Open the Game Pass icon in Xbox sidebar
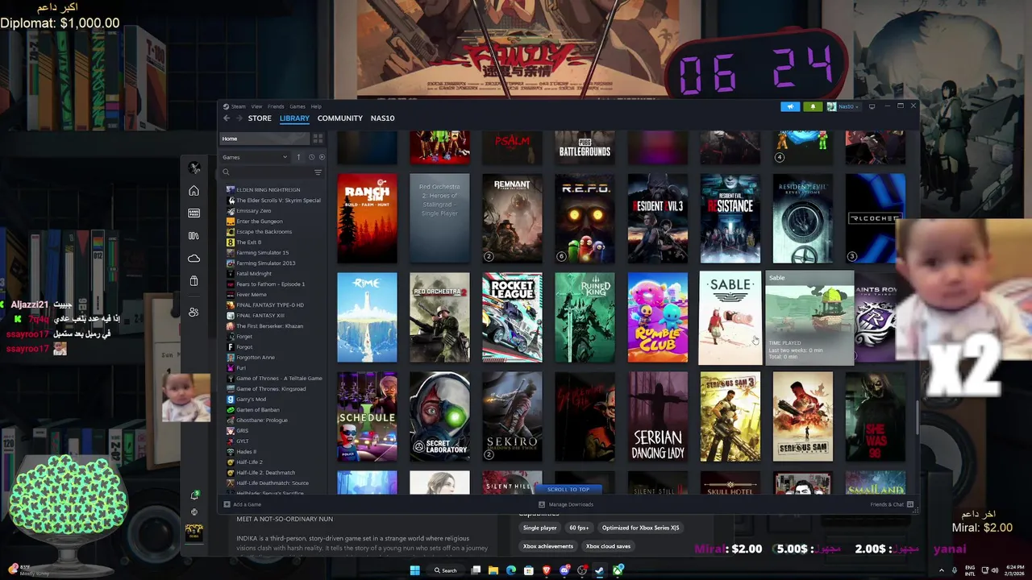This screenshot has height=580, width=1032. (193, 213)
